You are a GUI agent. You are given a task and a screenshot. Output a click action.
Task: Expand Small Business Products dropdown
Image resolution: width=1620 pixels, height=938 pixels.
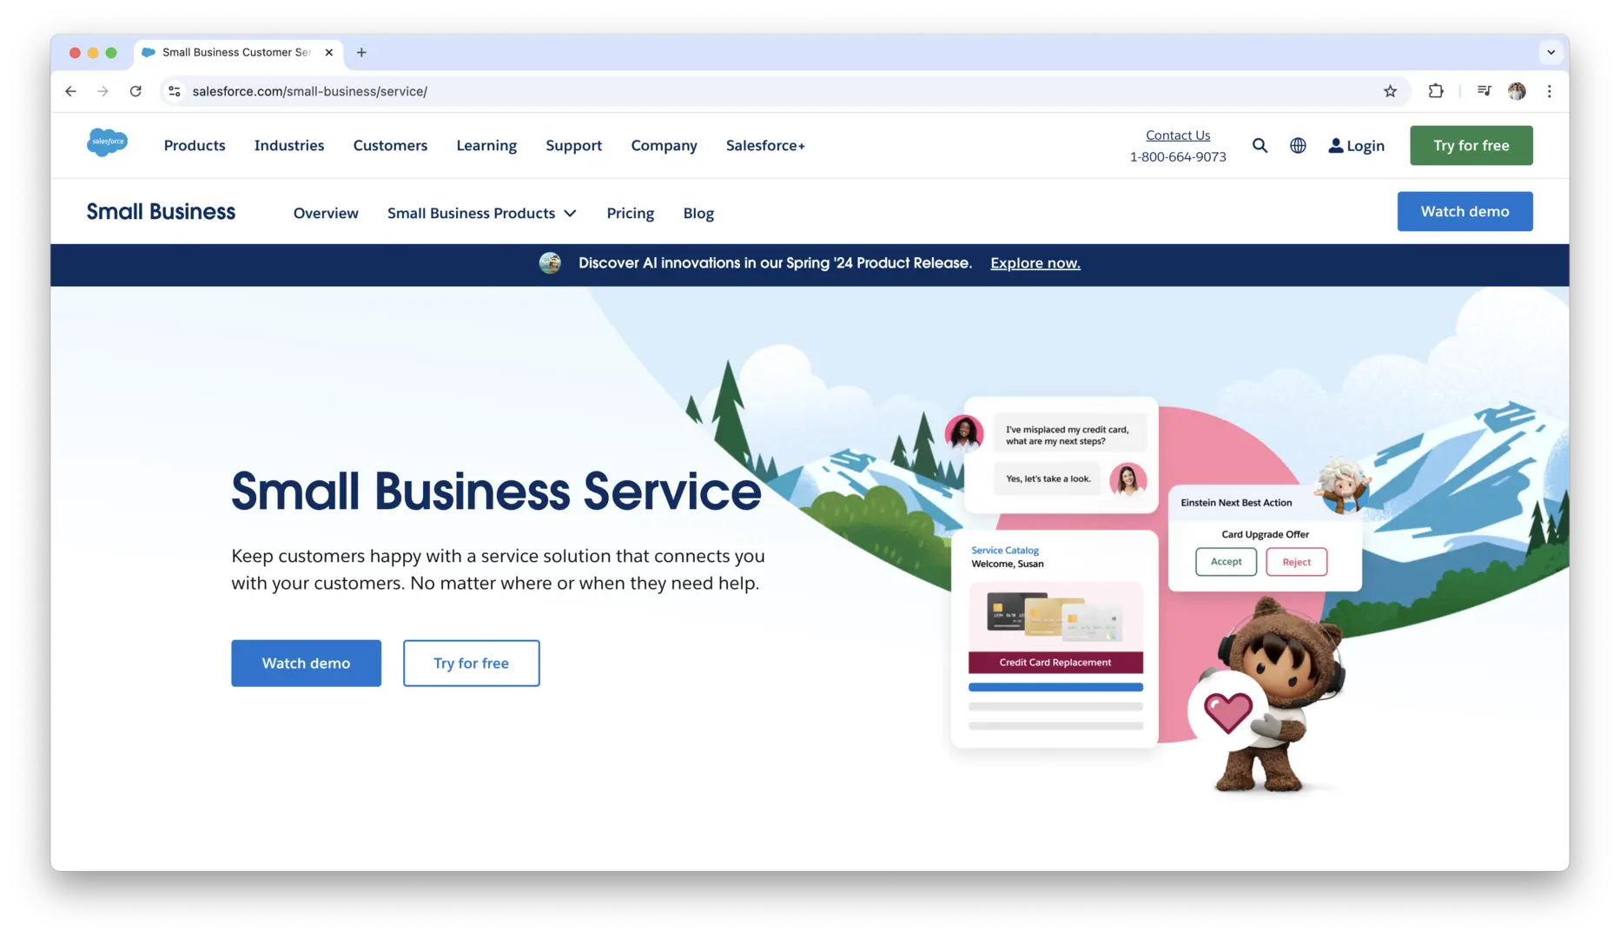pyautogui.click(x=481, y=213)
